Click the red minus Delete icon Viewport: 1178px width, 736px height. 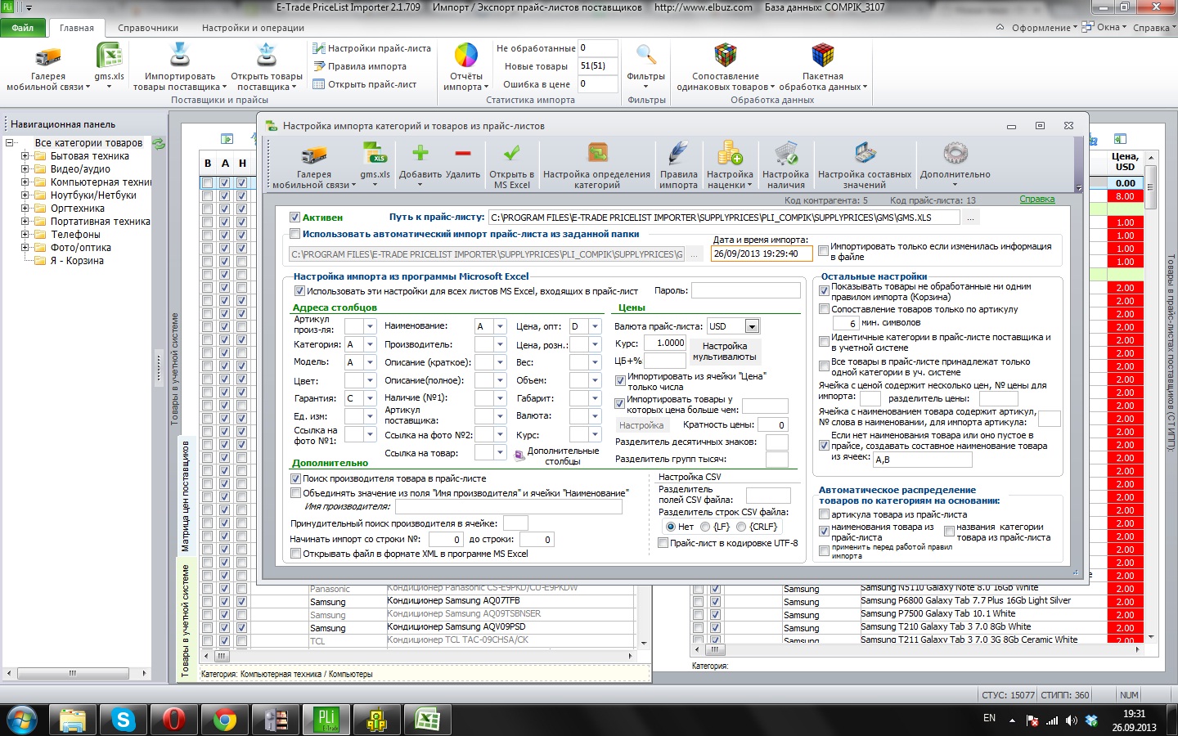[x=463, y=153]
